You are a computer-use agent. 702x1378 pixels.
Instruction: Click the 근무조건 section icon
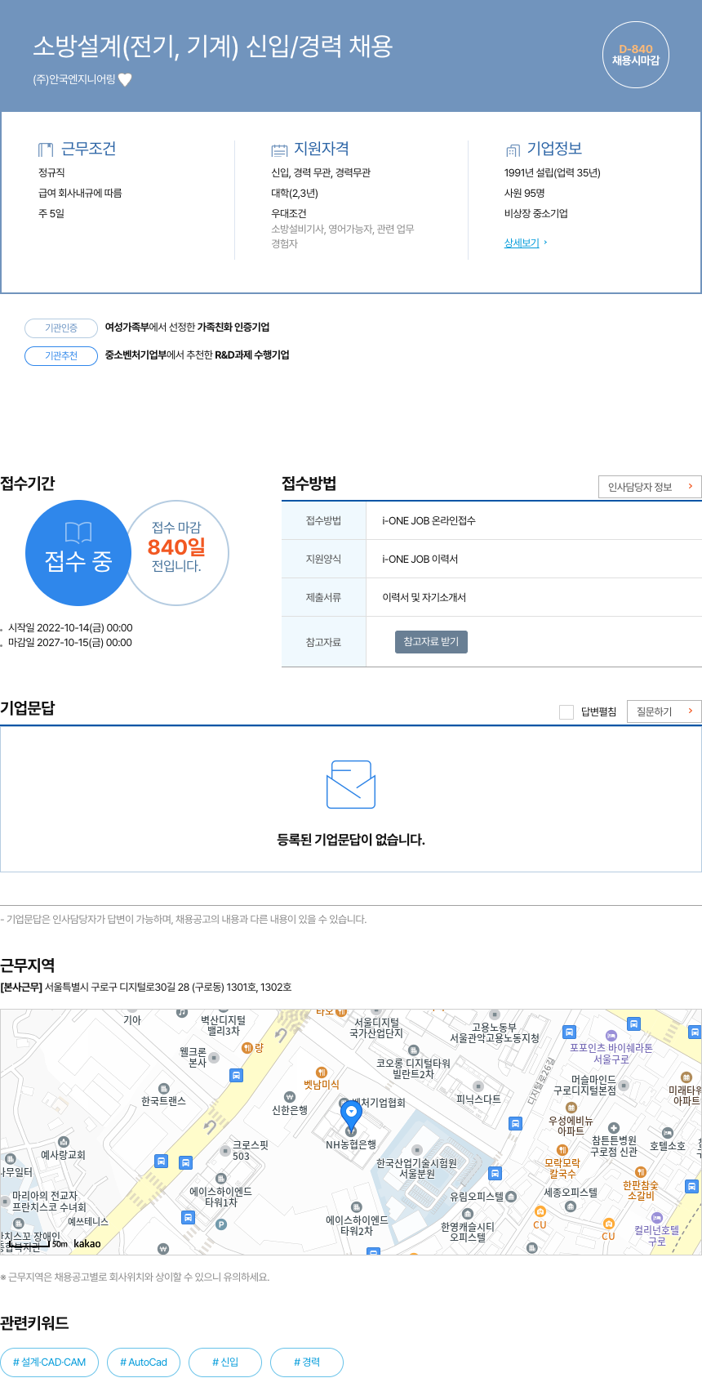tap(46, 149)
